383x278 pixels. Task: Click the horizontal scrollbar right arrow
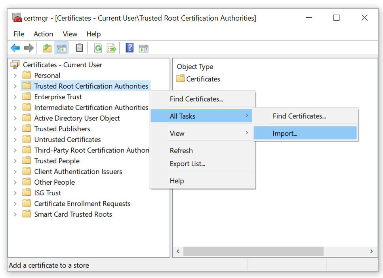pyautogui.click(x=371, y=252)
